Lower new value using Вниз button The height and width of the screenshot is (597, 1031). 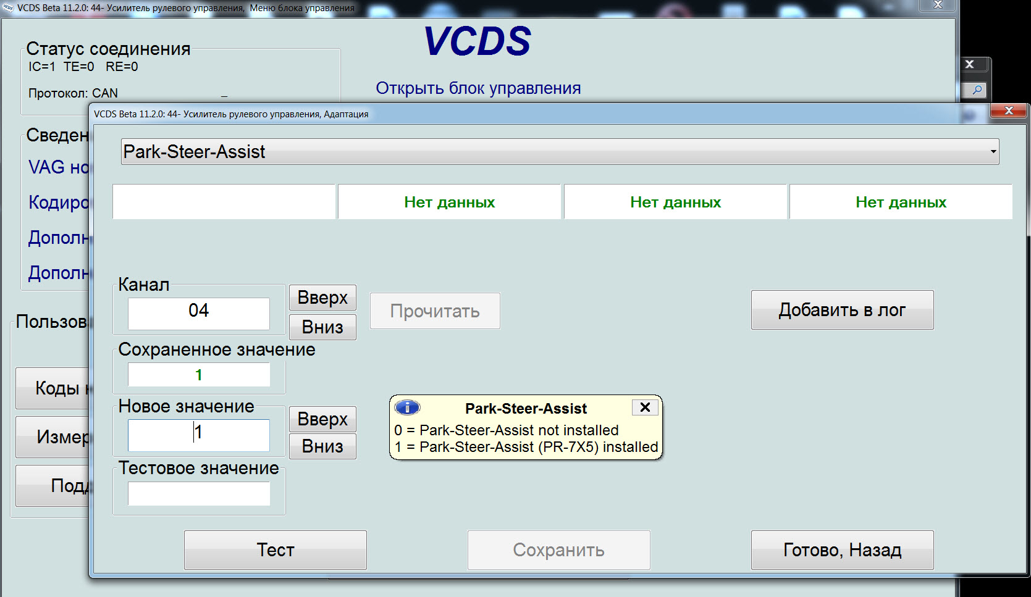tap(322, 446)
